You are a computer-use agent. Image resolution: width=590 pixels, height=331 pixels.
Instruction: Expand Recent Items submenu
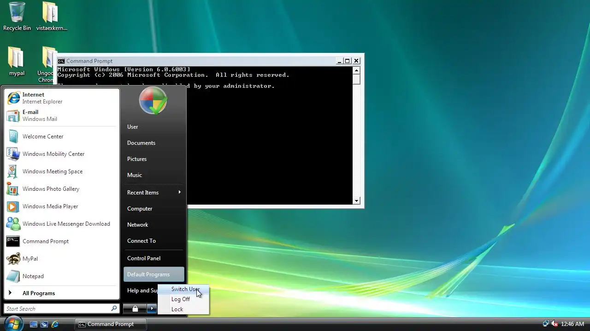(x=153, y=192)
